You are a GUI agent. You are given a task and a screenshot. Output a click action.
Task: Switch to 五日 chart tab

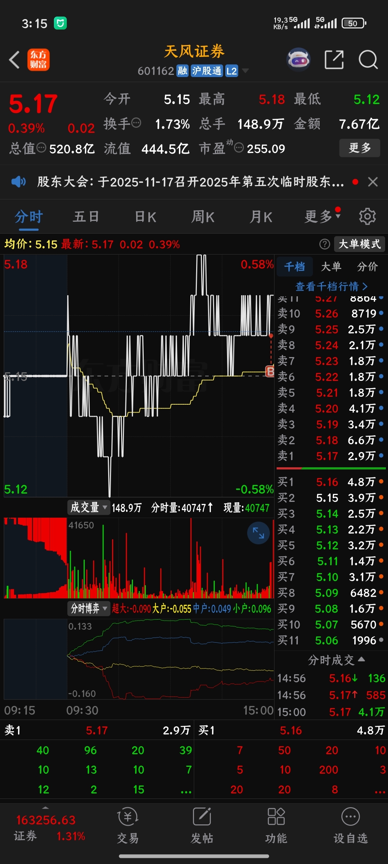86,216
